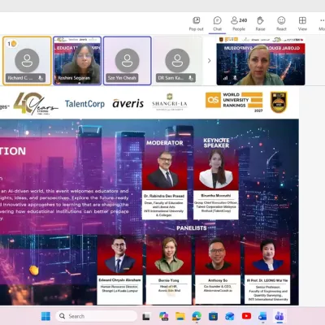Click DR Sam Ka...'s muted microphone indicator
This screenshot has height=325, width=325.
191,78
